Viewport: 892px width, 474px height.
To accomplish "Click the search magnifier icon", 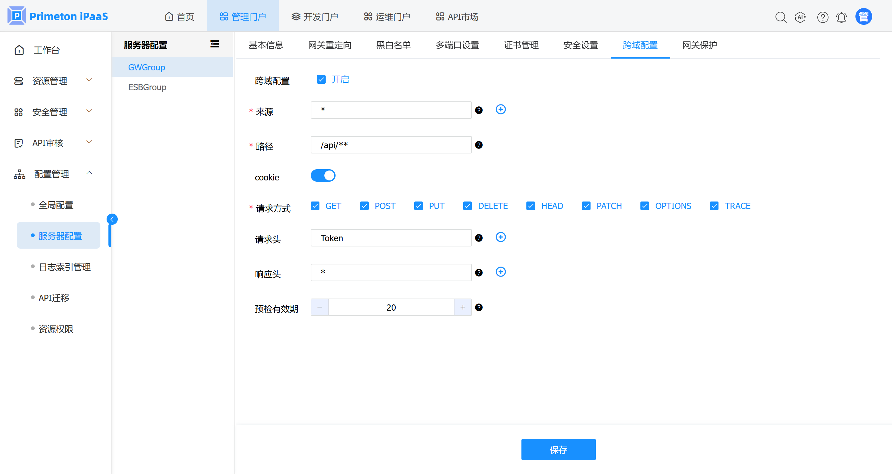I will click(x=780, y=17).
